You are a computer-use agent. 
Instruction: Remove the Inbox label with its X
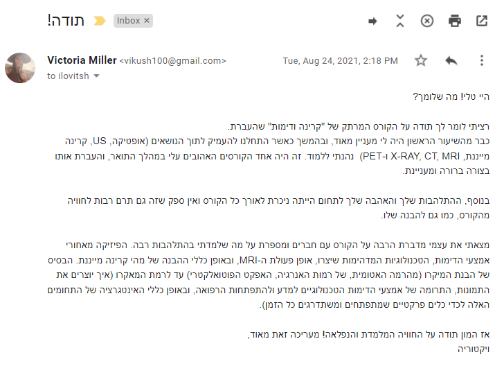(x=147, y=21)
